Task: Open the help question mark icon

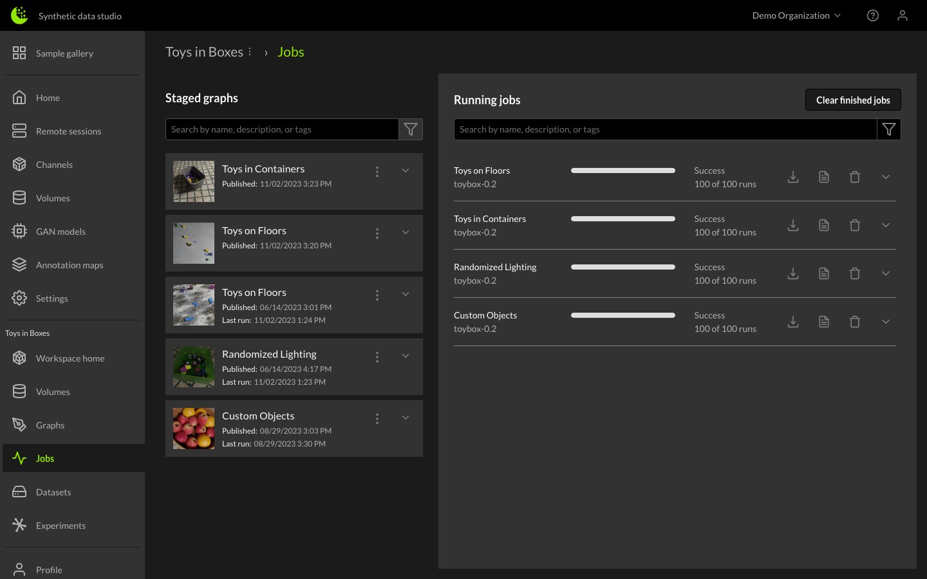Action: (873, 15)
